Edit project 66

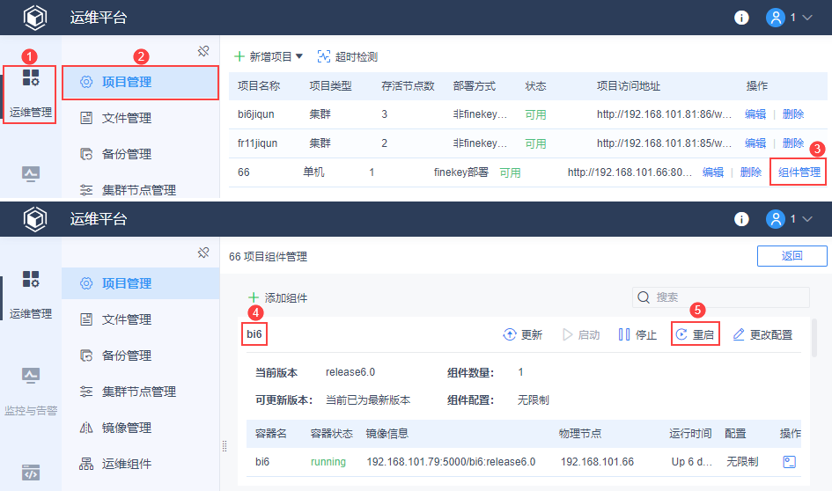pyautogui.click(x=712, y=172)
